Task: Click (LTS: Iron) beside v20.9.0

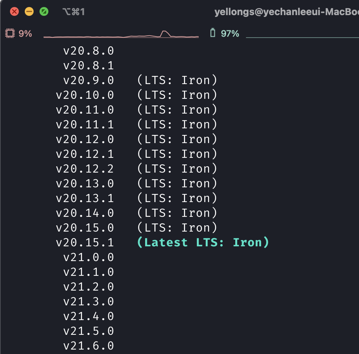Action: (x=177, y=80)
